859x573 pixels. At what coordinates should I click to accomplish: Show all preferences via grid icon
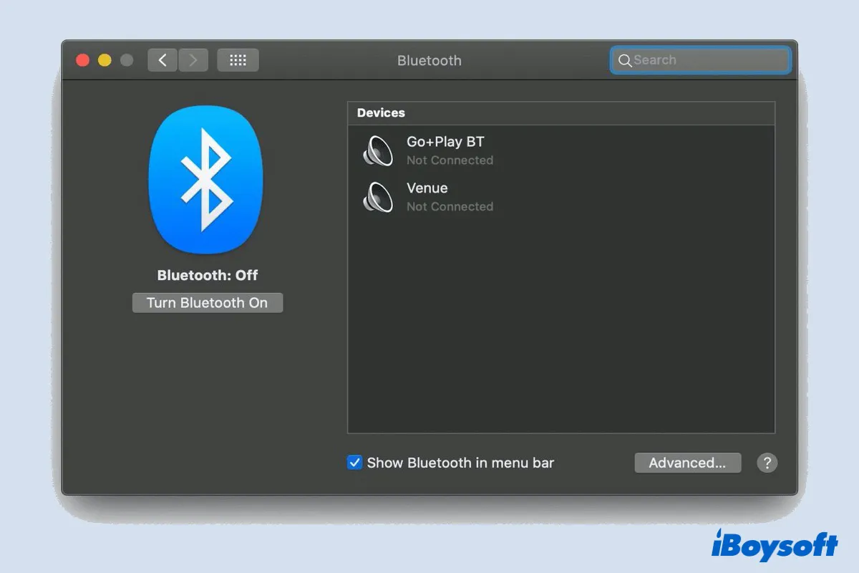238,60
